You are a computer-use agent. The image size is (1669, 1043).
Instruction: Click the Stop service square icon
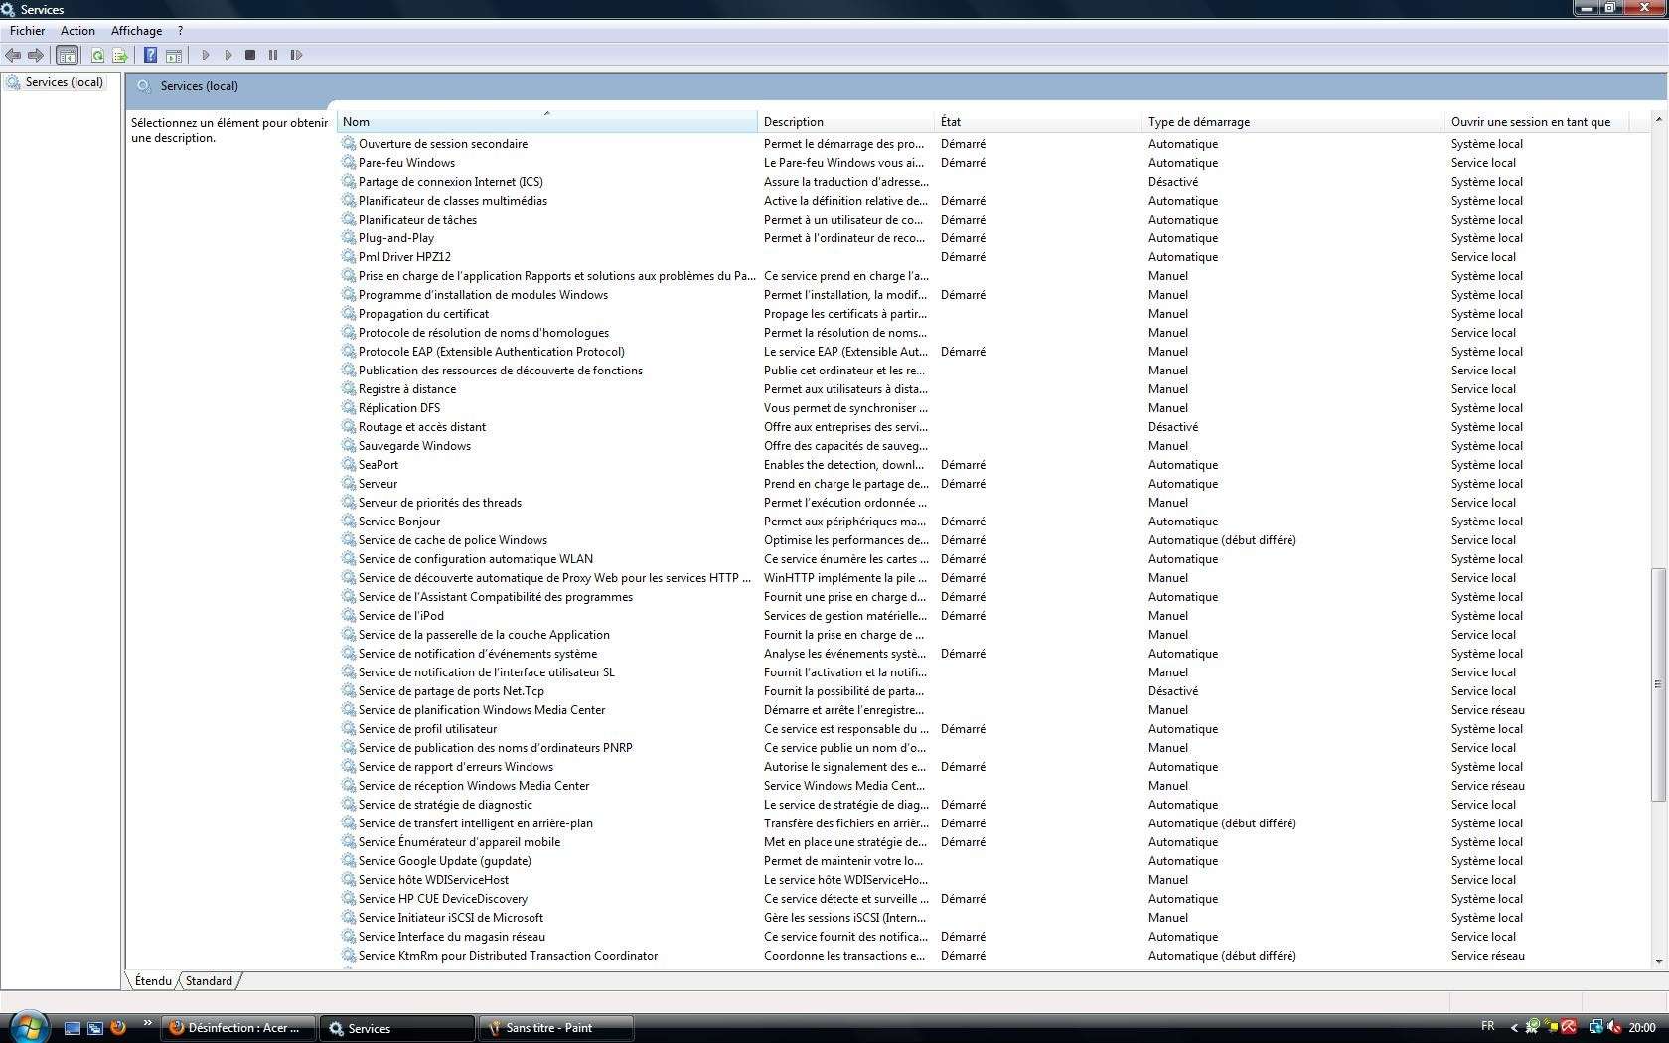(x=250, y=55)
